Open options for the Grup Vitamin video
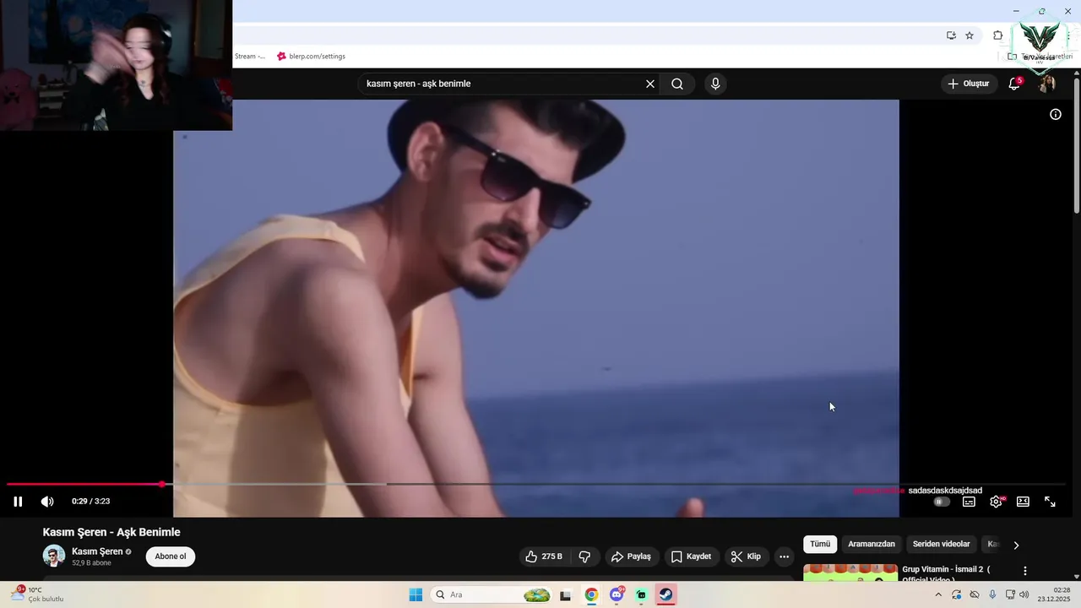This screenshot has height=608, width=1081. pyautogui.click(x=1025, y=572)
